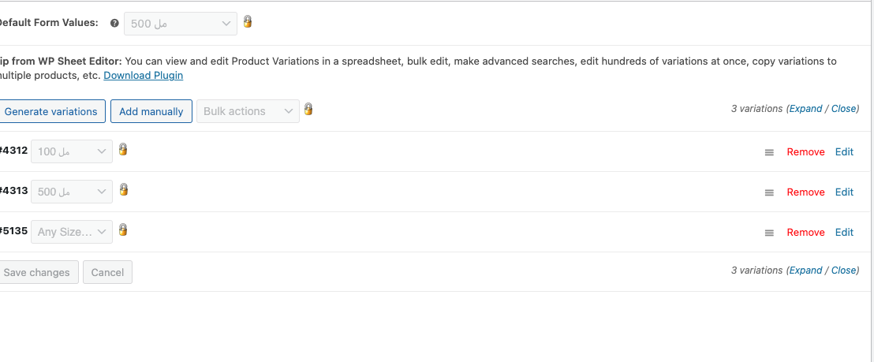
Task: Open the Any Size dropdown for #5135
Action: pos(72,232)
